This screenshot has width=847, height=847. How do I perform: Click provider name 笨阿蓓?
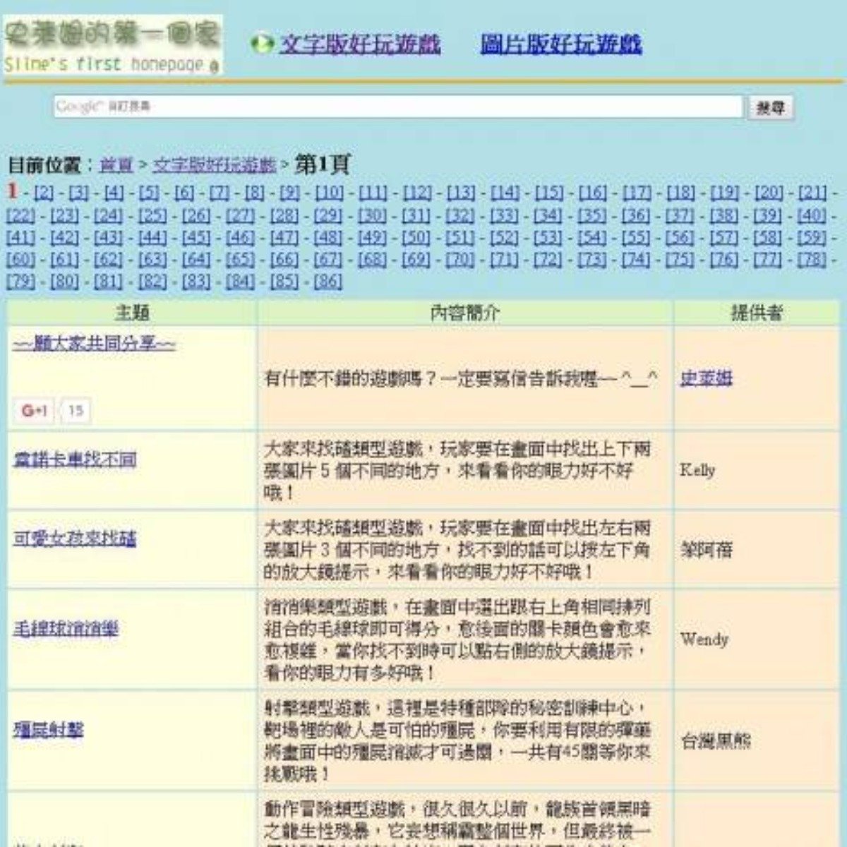tap(707, 550)
